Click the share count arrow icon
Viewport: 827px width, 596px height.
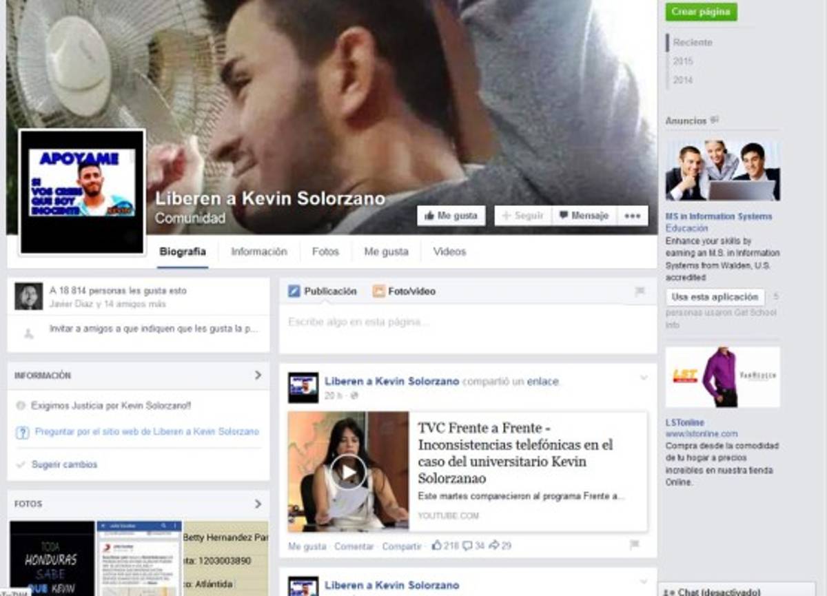pyautogui.click(x=493, y=546)
